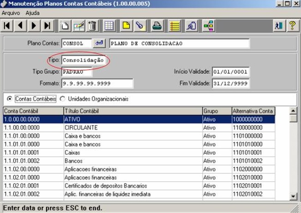The image size is (301, 213).
Task: Click the document magnifier lookup icon
Action: point(192,25)
